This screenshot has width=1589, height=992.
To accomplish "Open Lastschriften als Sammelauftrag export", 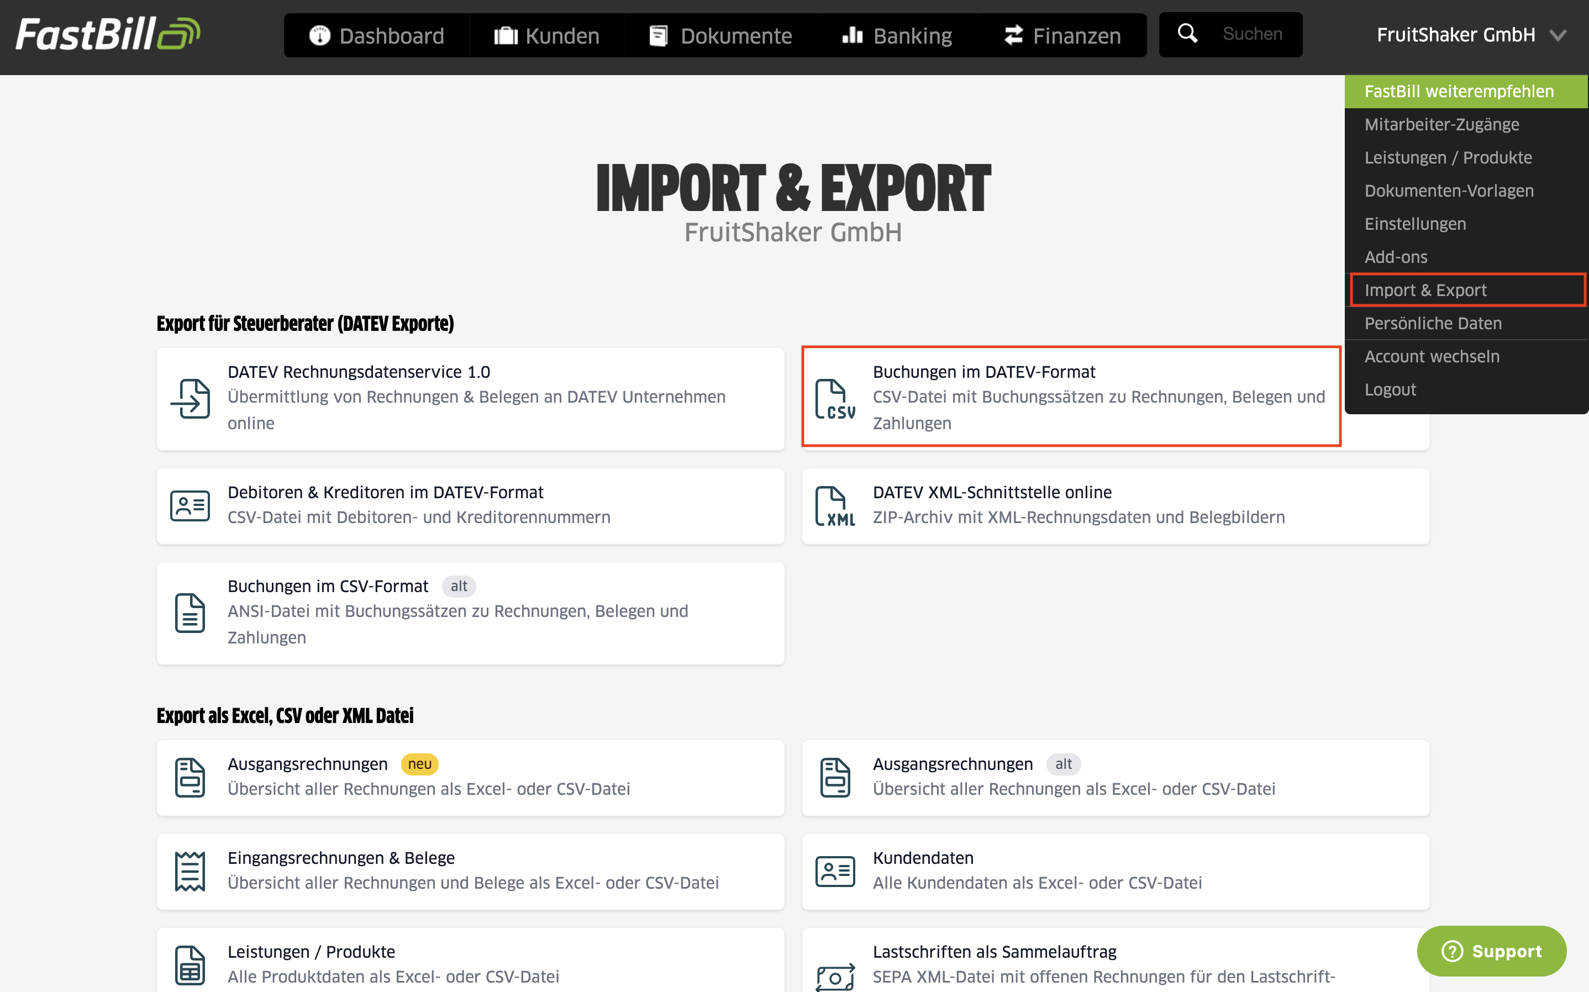I will point(1116,960).
